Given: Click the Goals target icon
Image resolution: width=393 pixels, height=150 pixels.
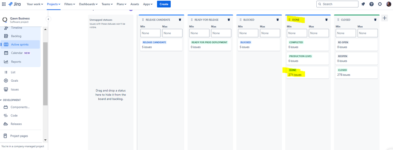Looking at the screenshot, I should pos(6,81).
